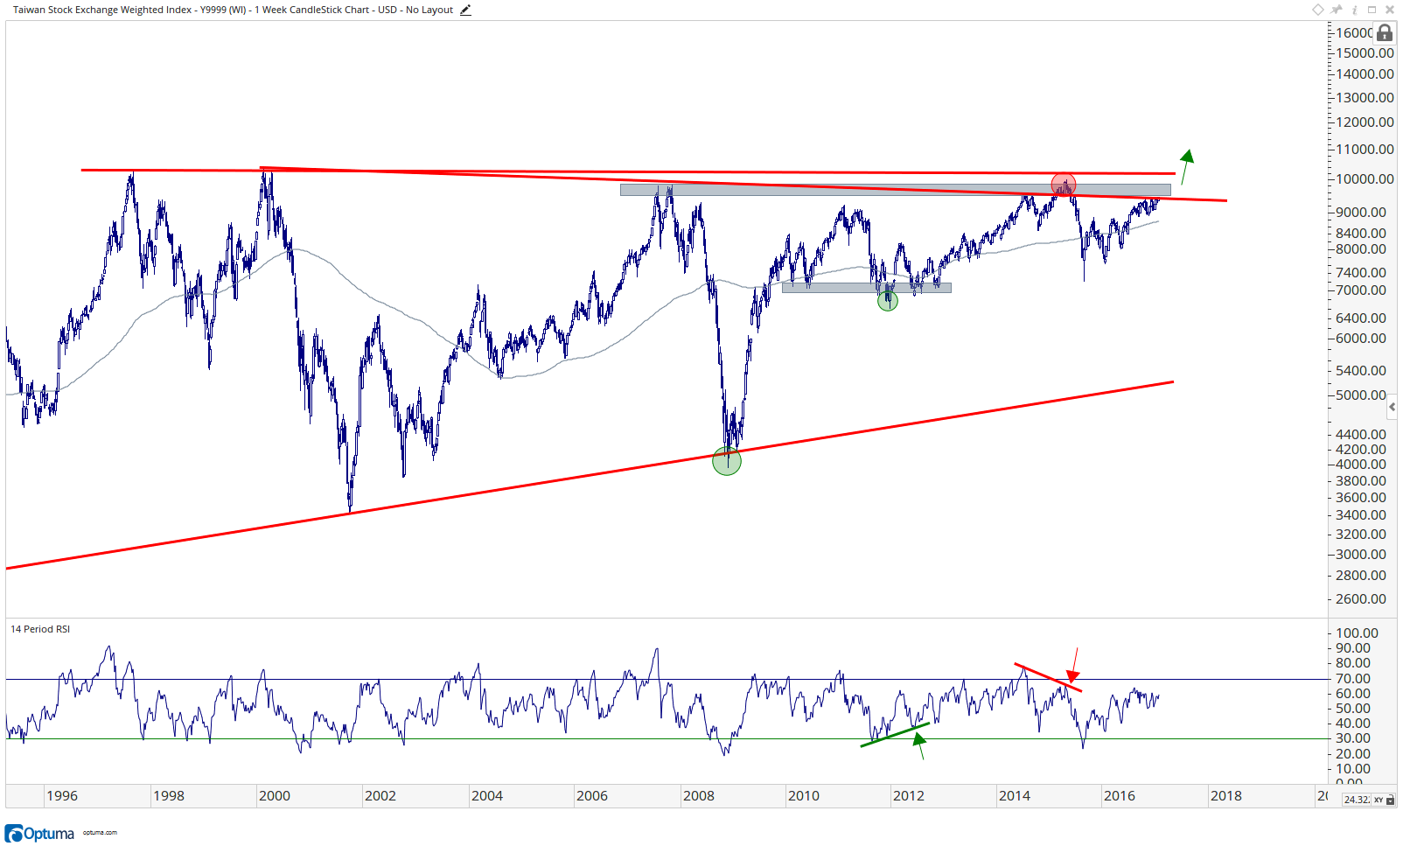Select the red down arrow in RSI panel
The width and height of the screenshot is (1417, 846).
click(x=1073, y=666)
